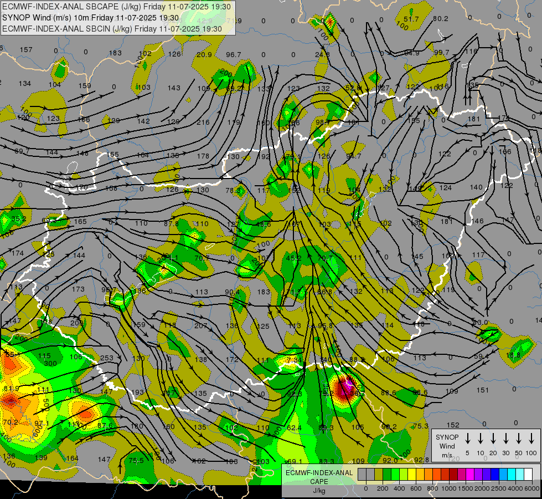Pick the 50 m/s wind arrow symbol

click(x=519, y=438)
